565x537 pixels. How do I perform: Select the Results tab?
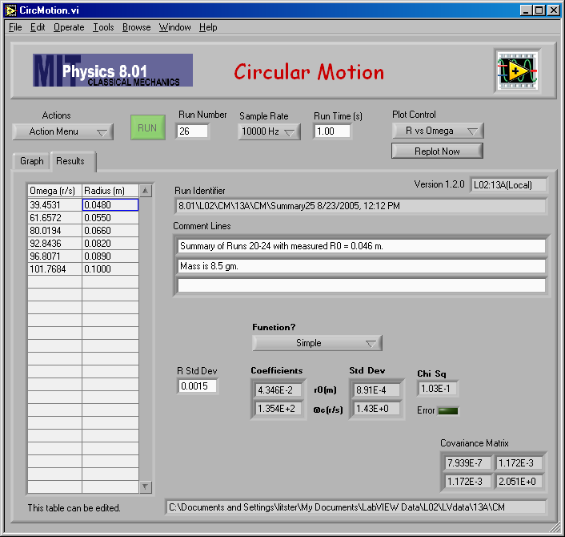(70, 161)
